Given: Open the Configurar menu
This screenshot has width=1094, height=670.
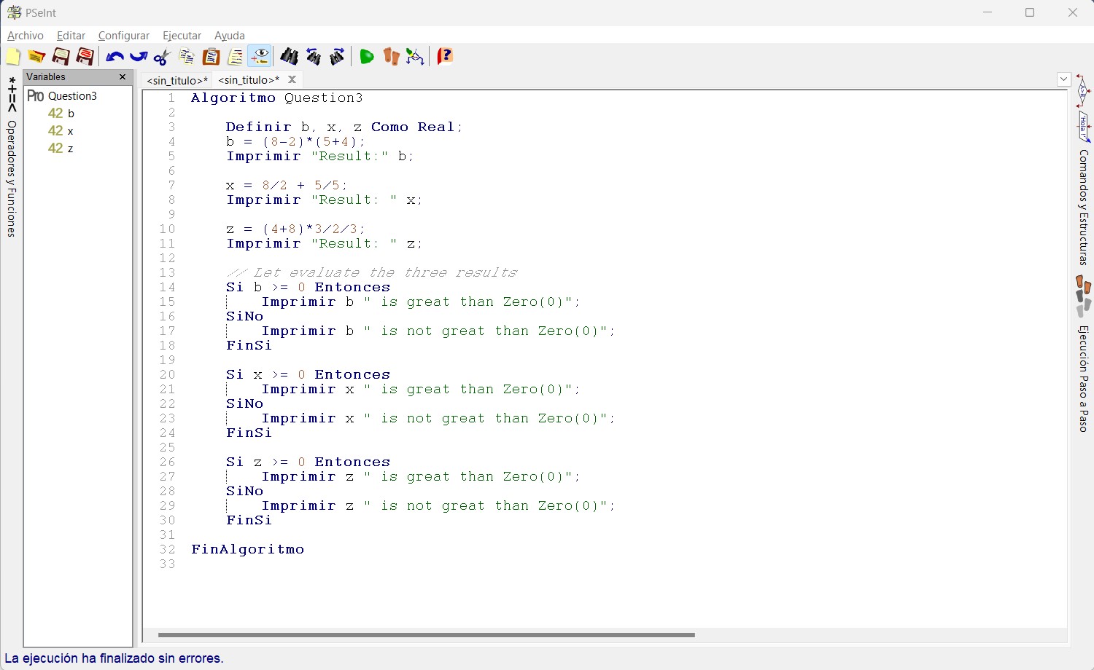Looking at the screenshot, I should [124, 36].
